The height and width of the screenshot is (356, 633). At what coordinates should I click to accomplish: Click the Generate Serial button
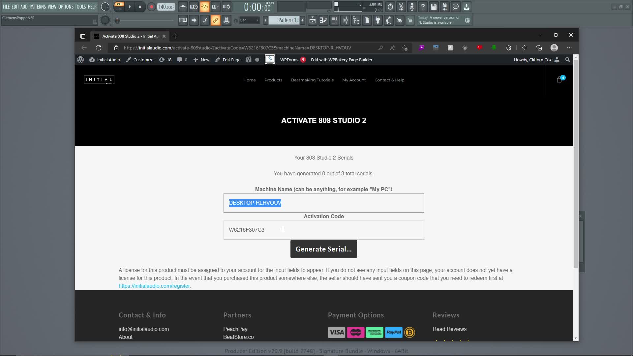(323, 249)
